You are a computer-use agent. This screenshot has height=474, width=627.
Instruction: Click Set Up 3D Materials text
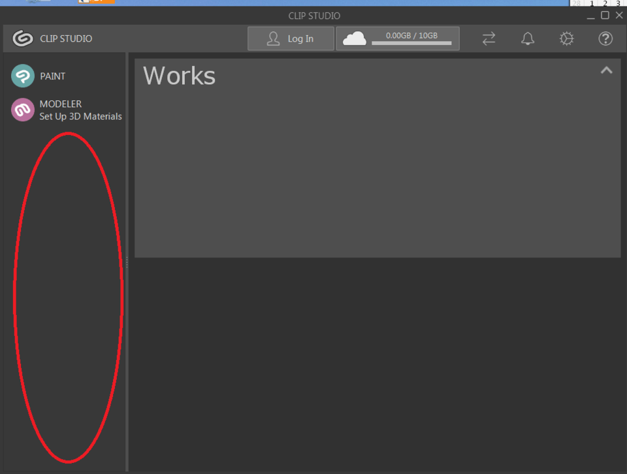click(81, 116)
